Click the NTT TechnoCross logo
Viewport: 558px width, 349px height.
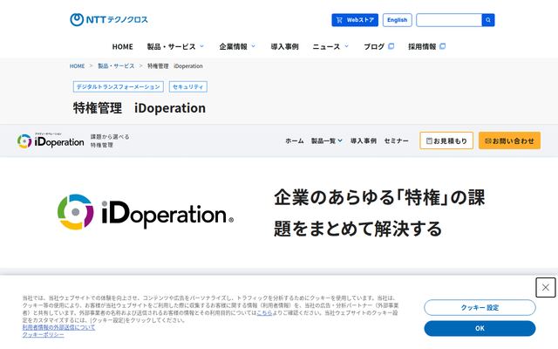109,19
